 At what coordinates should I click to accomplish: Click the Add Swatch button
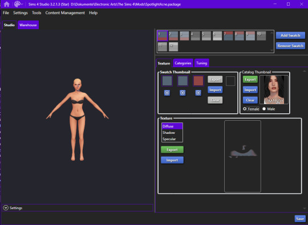coord(290,35)
